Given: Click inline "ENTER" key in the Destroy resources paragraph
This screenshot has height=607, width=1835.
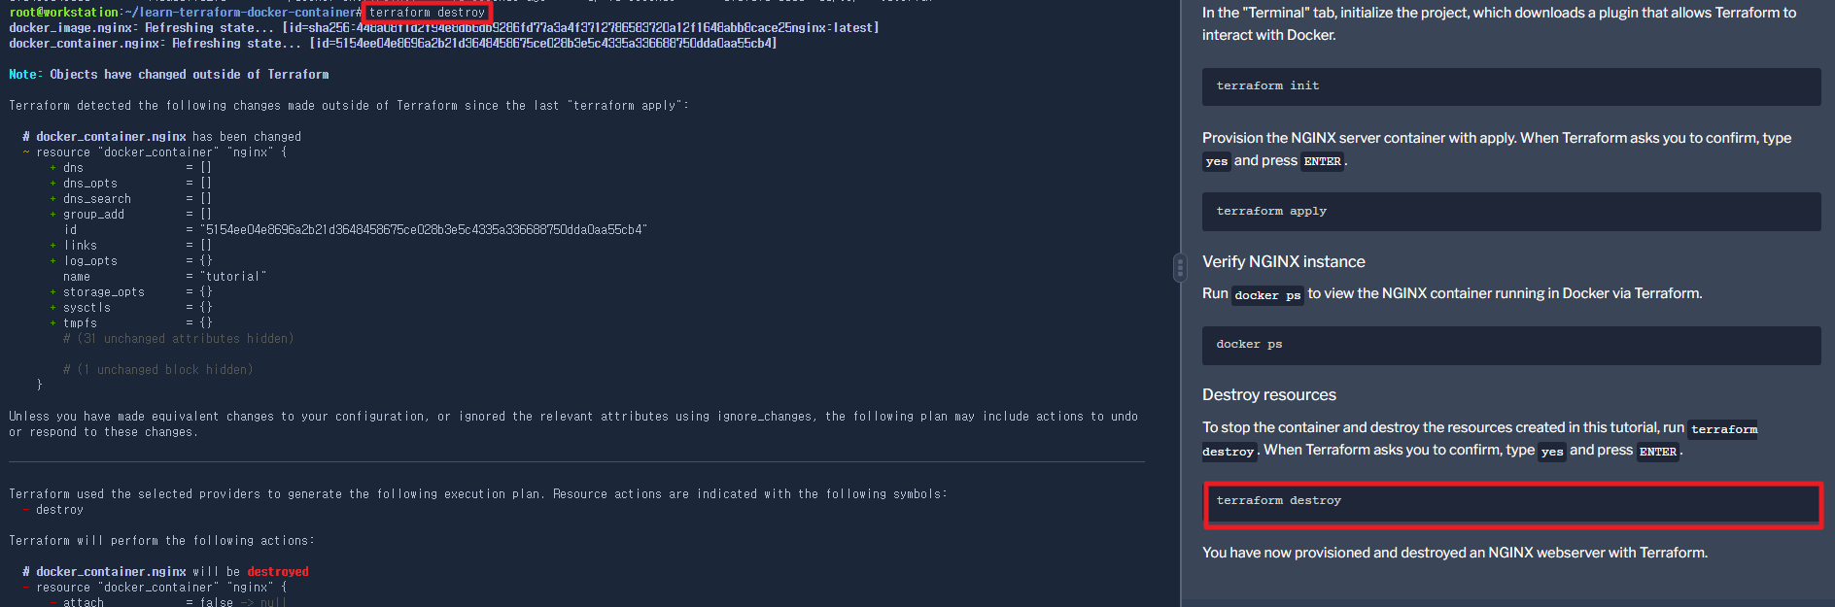Looking at the screenshot, I should pyautogui.click(x=1657, y=452).
